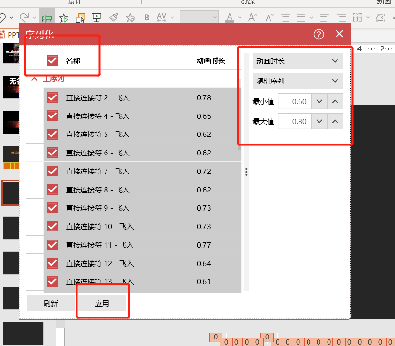This screenshot has height=346, width=395.
Task: Uncheck 直接连接符 2 - 飞入
Action: (52, 97)
